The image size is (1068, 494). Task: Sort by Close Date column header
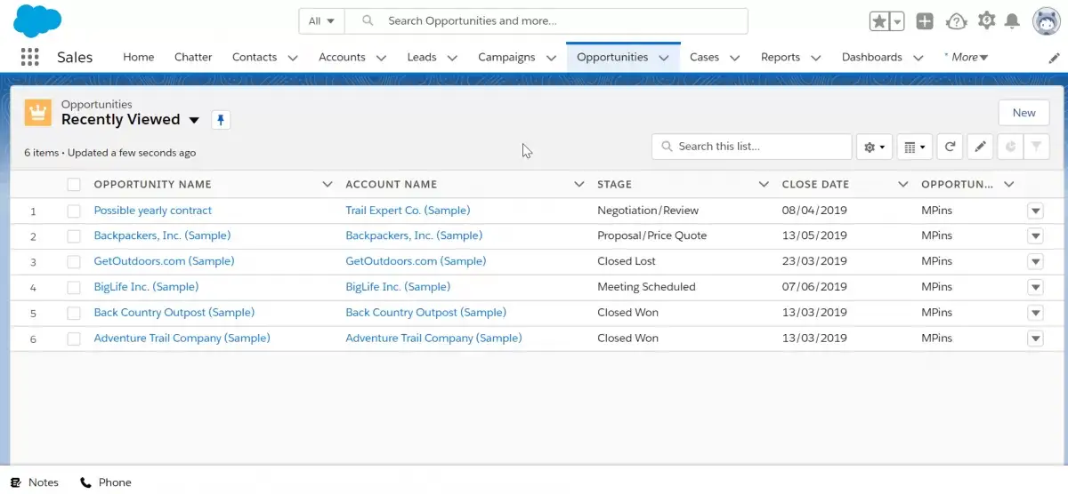coord(815,185)
